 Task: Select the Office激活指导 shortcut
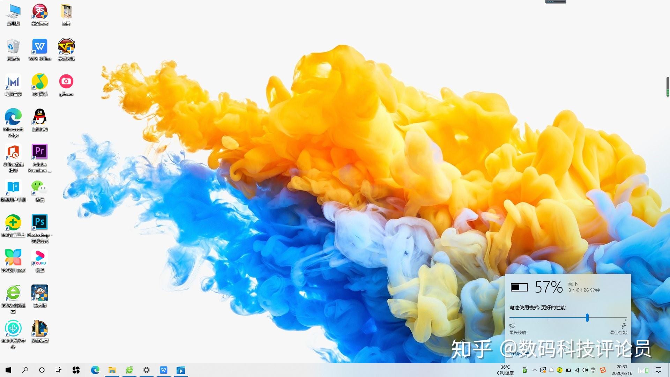pos(13,158)
